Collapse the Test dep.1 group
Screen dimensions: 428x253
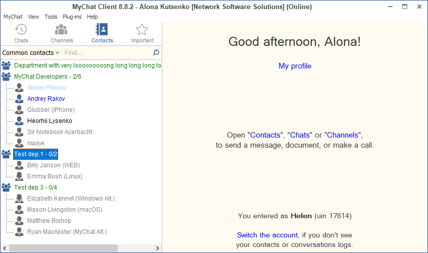(x=35, y=154)
